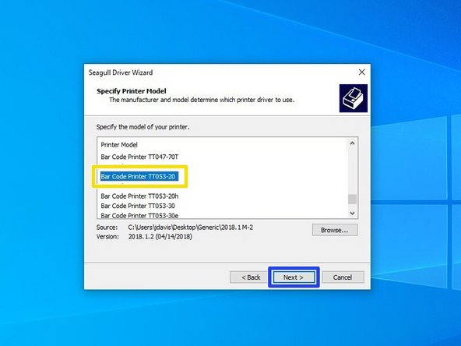Select Bar Code Printer TT053-20h
This screenshot has width=461, height=346.
point(139,196)
